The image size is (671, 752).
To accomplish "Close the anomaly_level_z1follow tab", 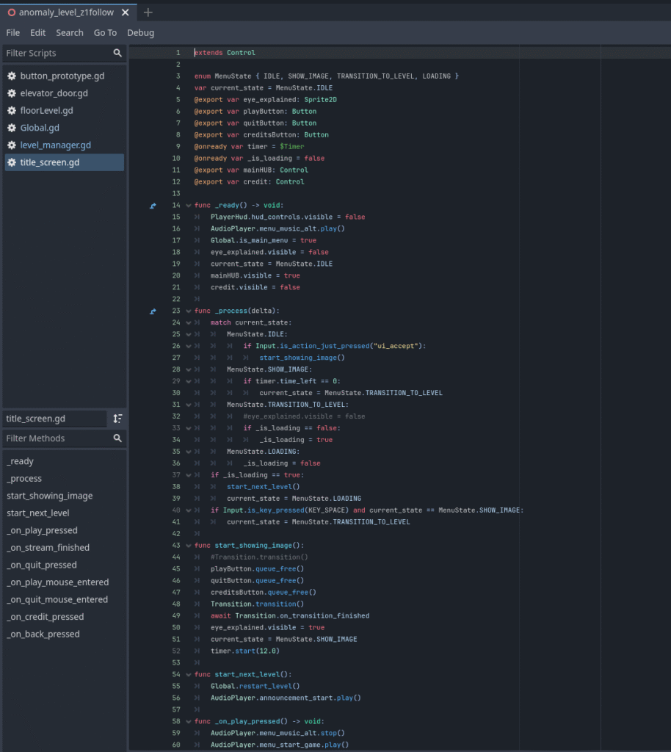I will (126, 12).
